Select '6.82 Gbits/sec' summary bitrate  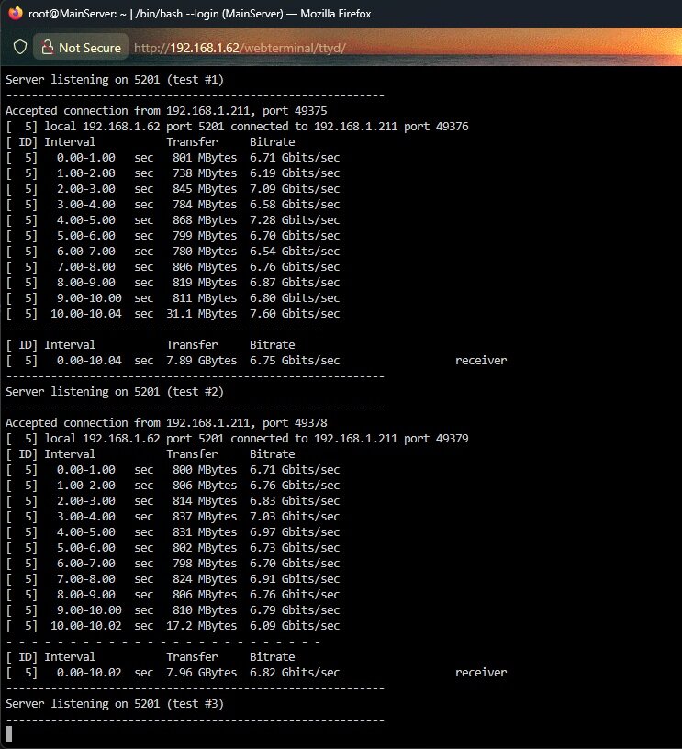[x=295, y=673]
